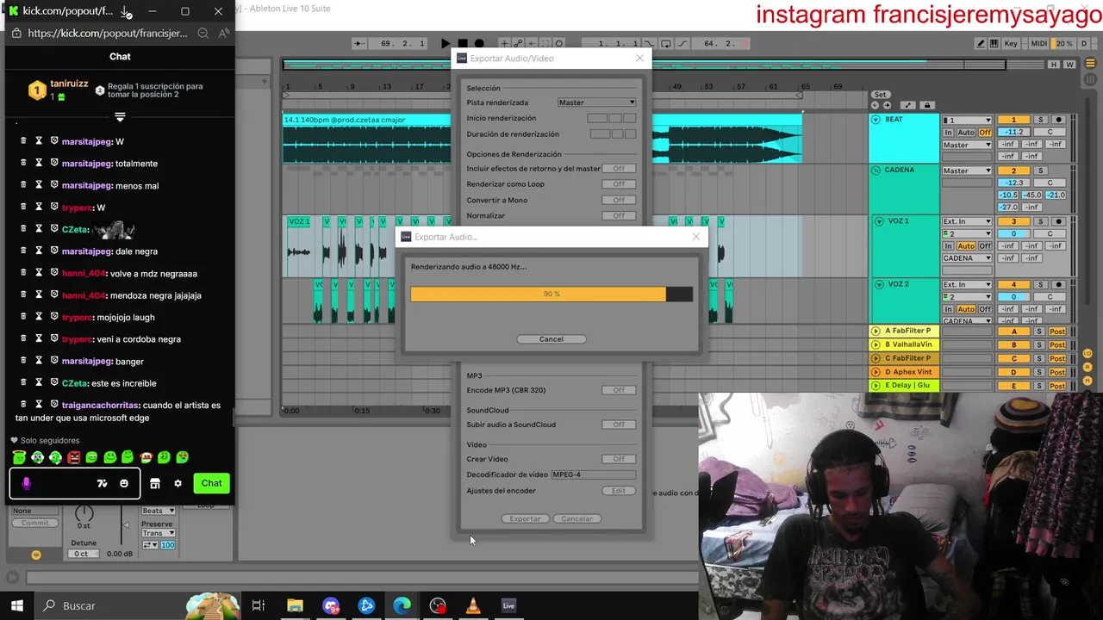Click the right arrow icon under Set
The width and height of the screenshot is (1103, 620).
coord(887,105)
